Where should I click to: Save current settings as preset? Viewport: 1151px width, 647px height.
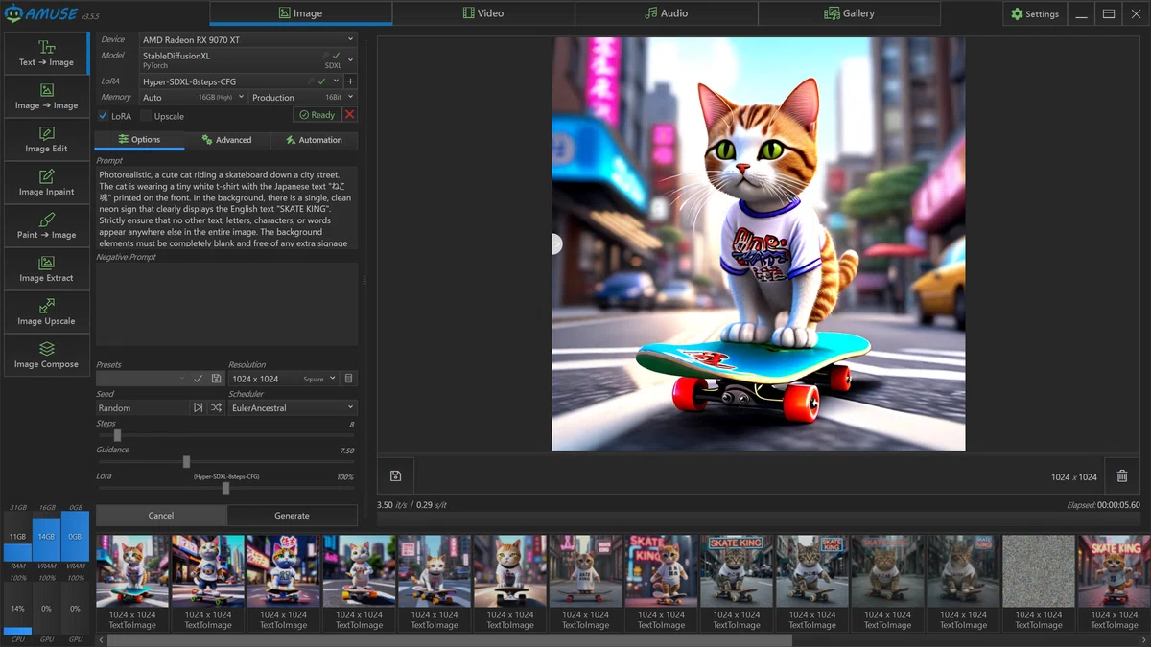pyautogui.click(x=216, y=379)
